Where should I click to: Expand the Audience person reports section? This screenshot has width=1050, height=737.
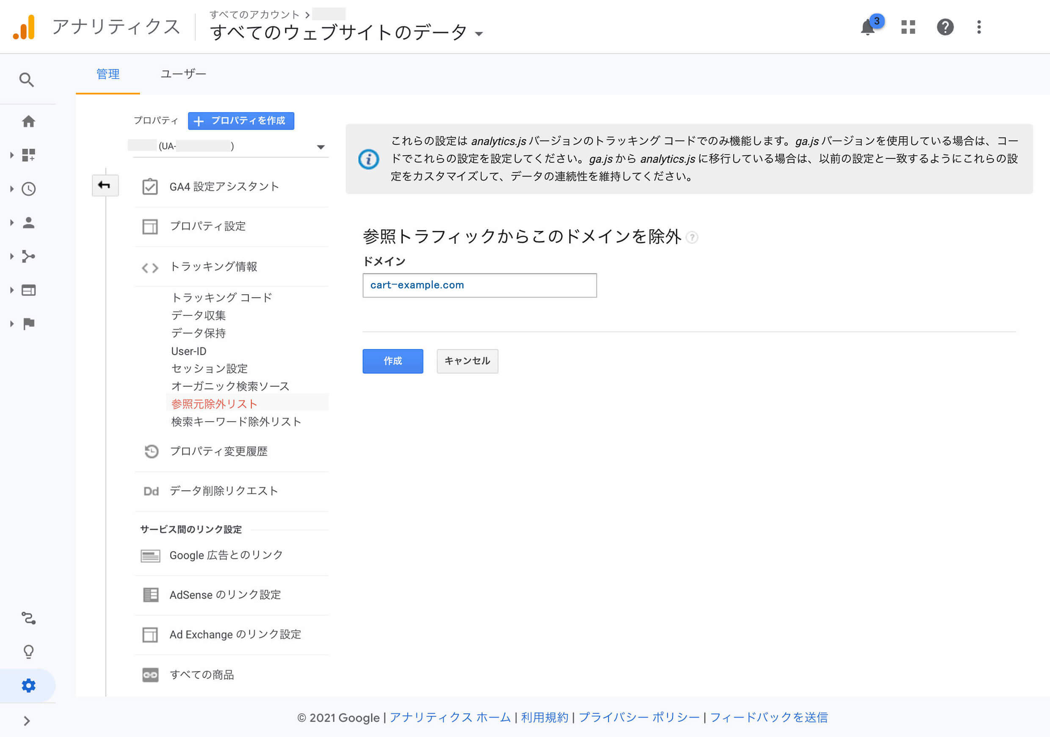(x=28, y=223)
